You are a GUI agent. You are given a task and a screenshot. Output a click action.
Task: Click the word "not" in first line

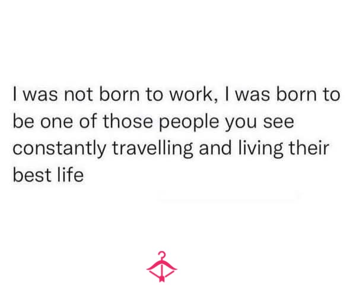[x=78, y=95]
